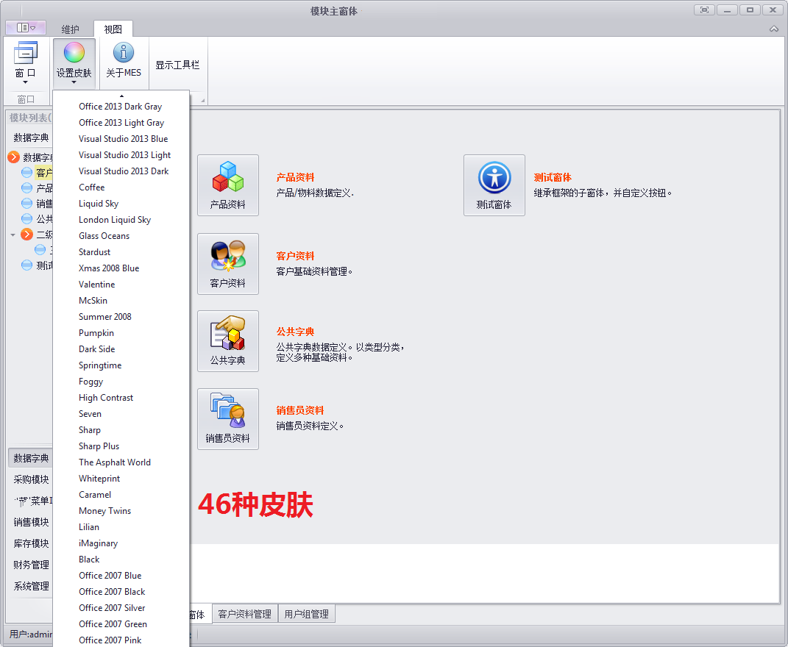Image resolution: width=788 pixels, height=647 pixels.
Task: Switch to the 维护 ribbon tab
Action: tap(71, 29)
